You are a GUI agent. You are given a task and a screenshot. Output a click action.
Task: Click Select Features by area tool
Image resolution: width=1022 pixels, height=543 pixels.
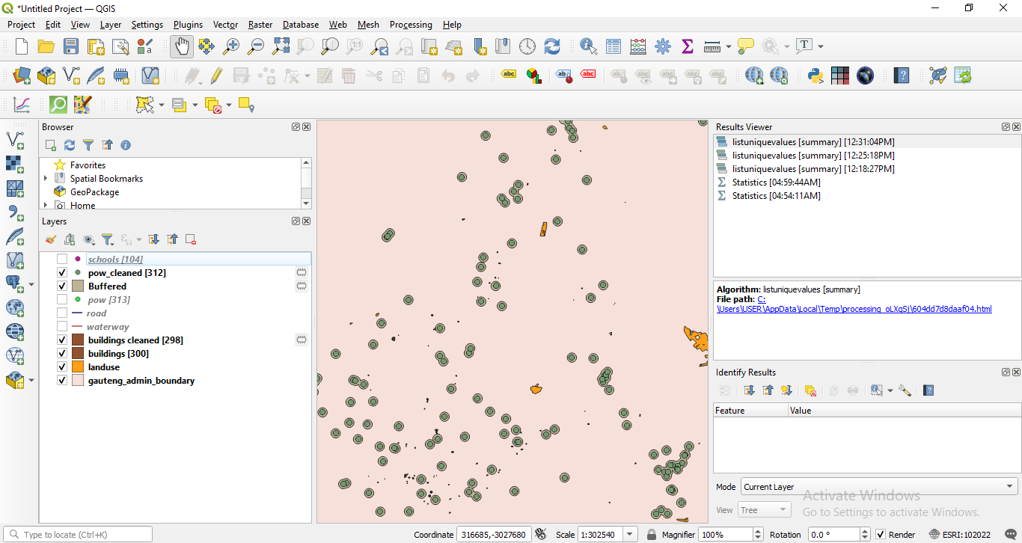tap(145, 105)
